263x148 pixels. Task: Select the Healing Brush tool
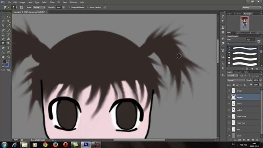(3, 30)
